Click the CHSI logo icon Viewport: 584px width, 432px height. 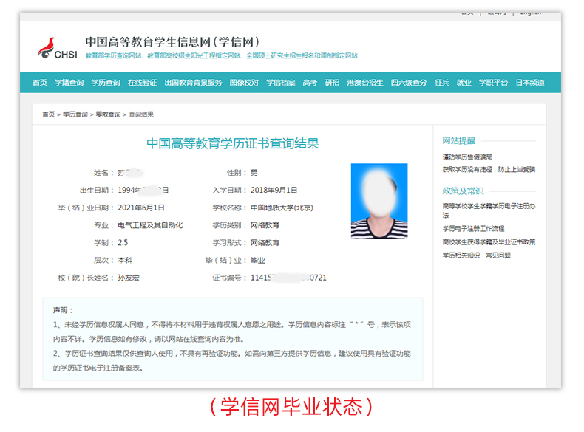(x=57, y=49)
